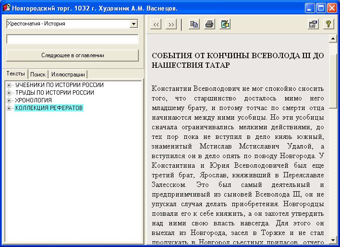
Task: Print the document via printer icon
Action: pyautogui.click(x=209, y=25)
